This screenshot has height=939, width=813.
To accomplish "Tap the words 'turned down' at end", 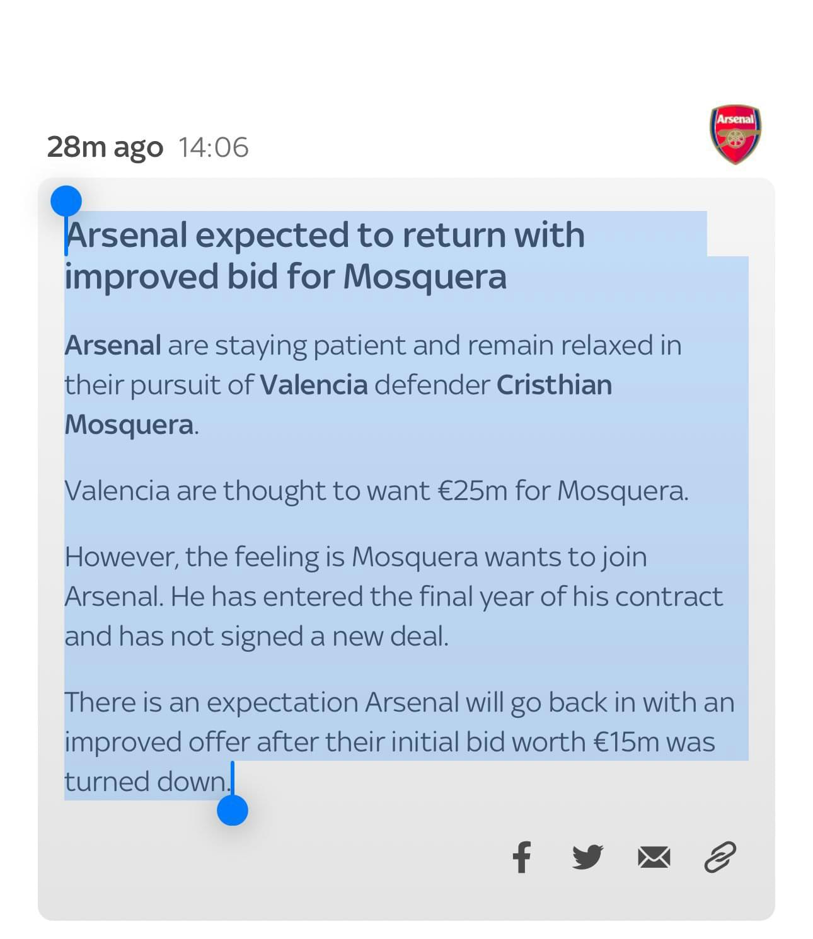I will [x=146, y=782].
